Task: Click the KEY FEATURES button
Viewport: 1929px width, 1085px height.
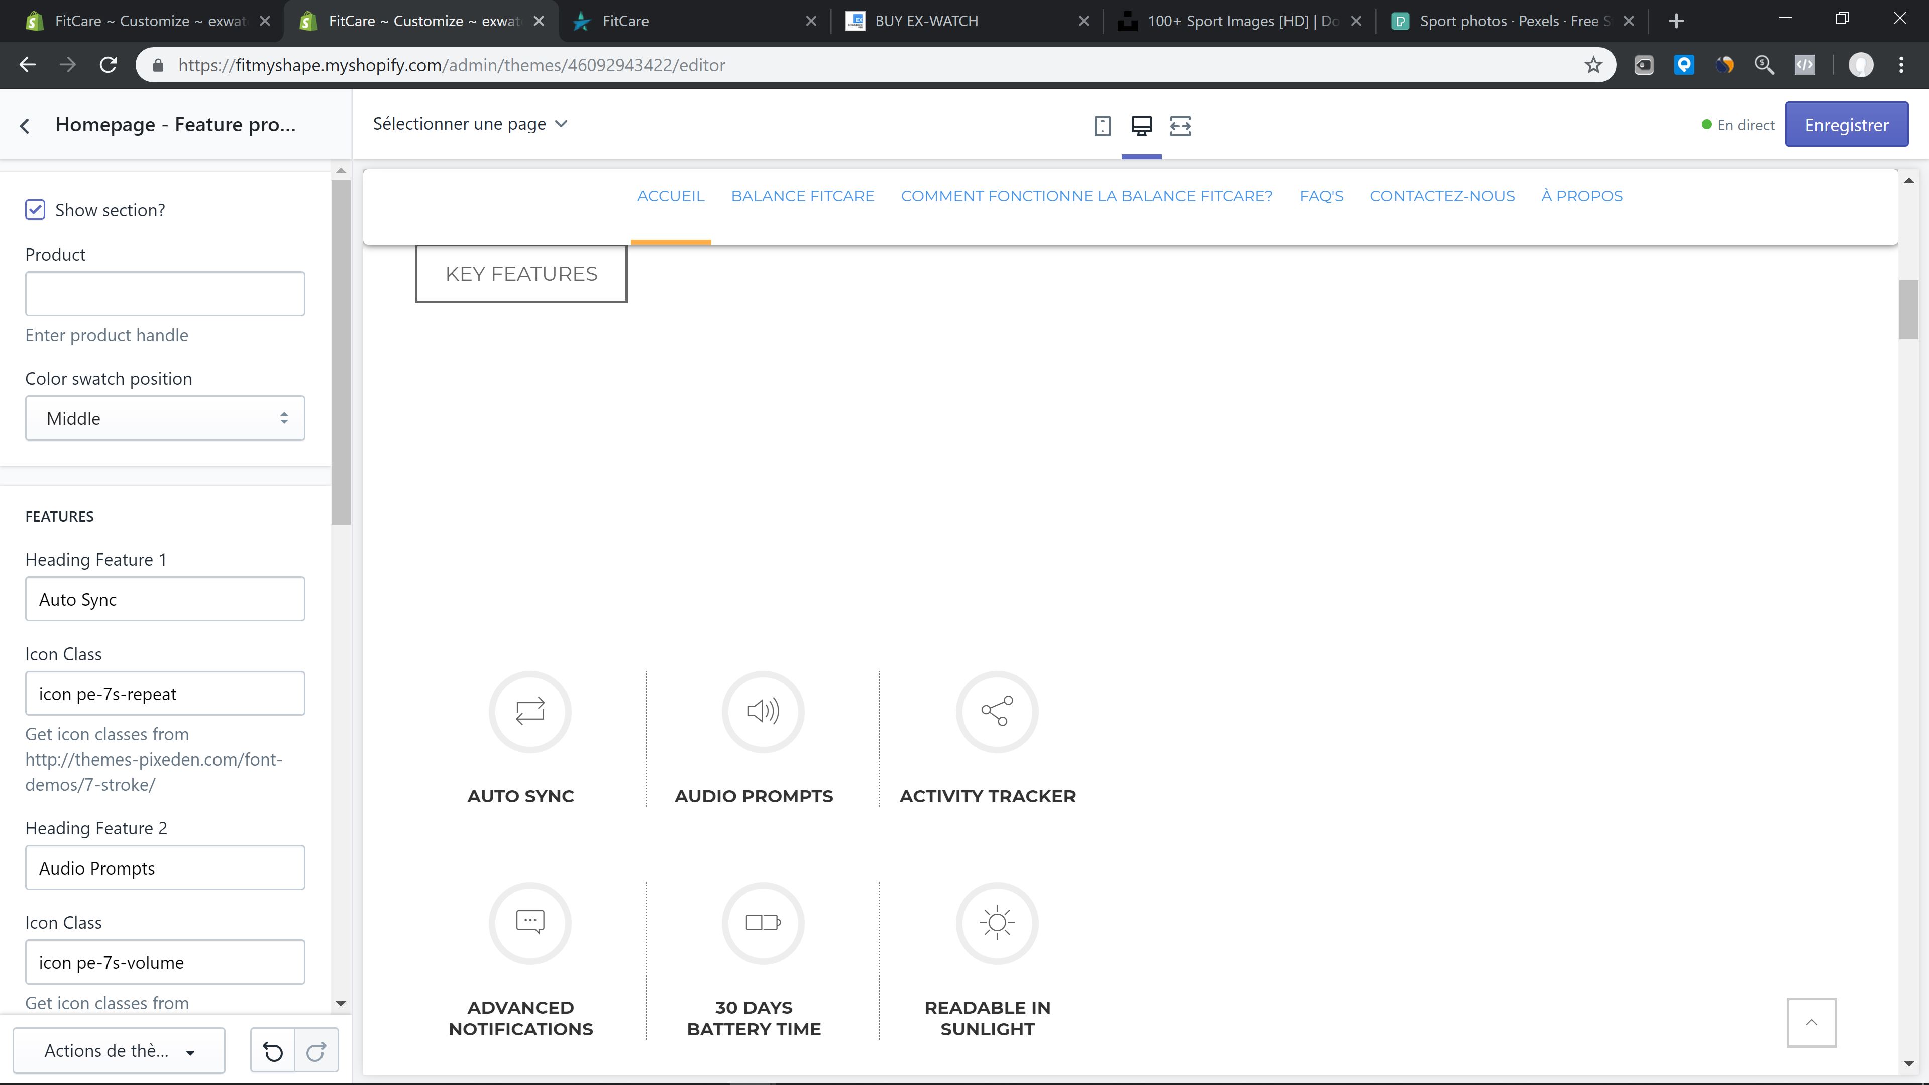Action: tap(521, 274)
